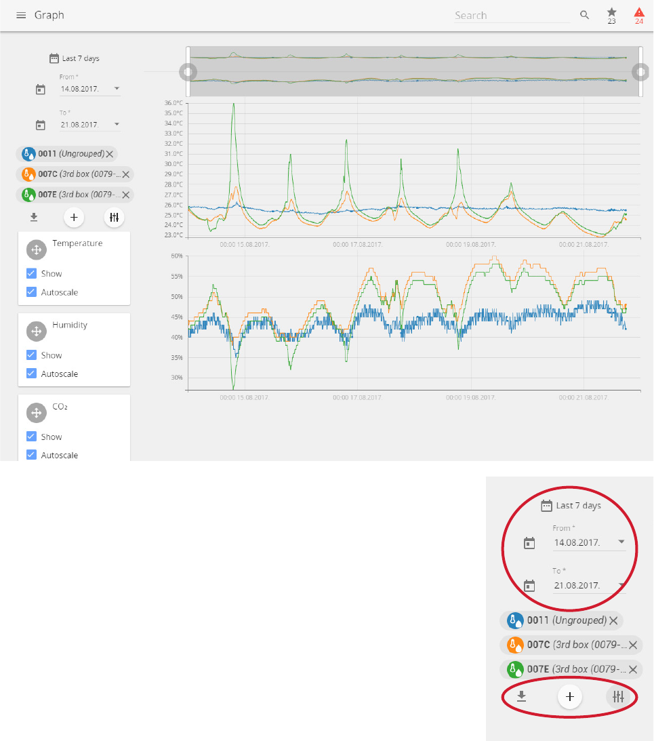Click the search magnifier icon

click(585, 15)
